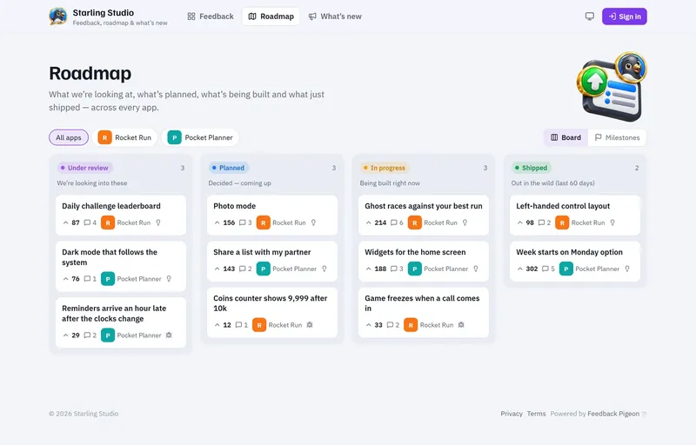Click "Out in the wild (last 60 days)" text

pyautogui.click(x=552, y=183)
